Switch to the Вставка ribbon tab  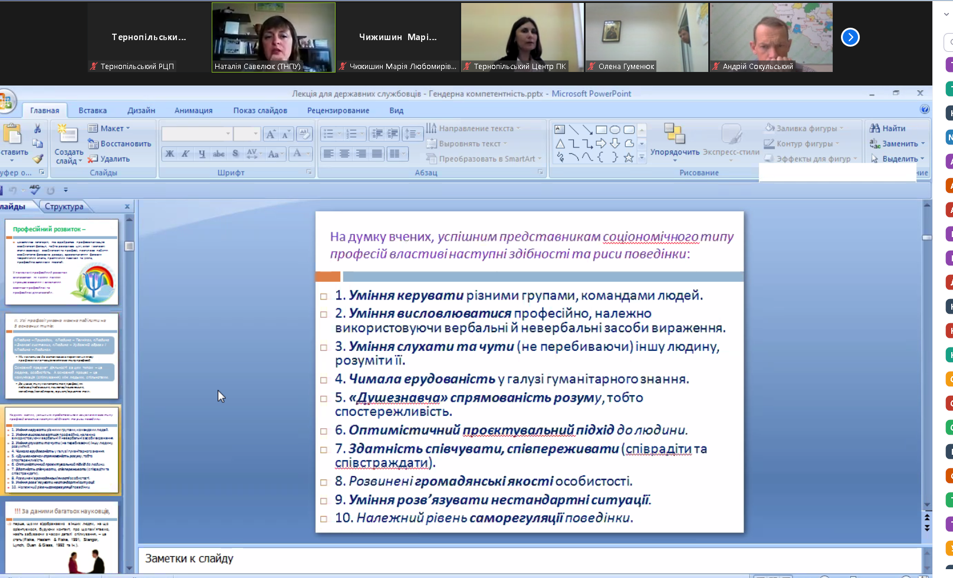point(93,110)
